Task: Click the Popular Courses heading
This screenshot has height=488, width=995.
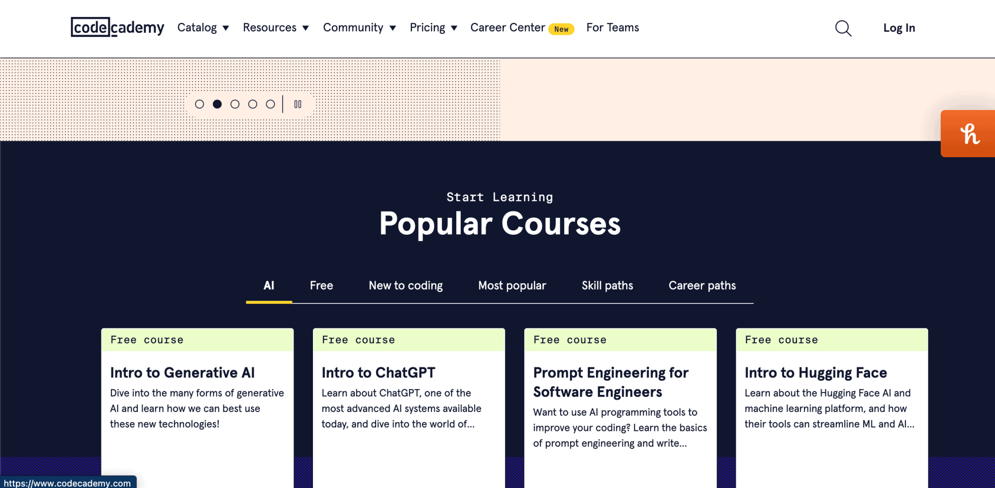Action: click(x=500, y=224)
